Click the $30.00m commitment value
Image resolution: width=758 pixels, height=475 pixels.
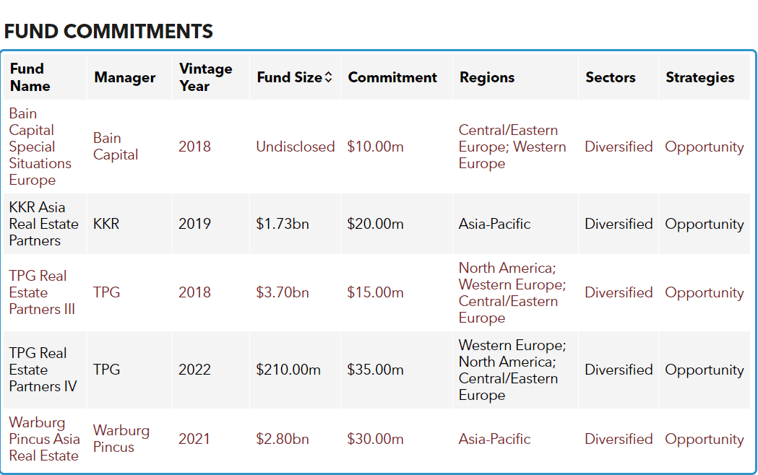(375, 439)
